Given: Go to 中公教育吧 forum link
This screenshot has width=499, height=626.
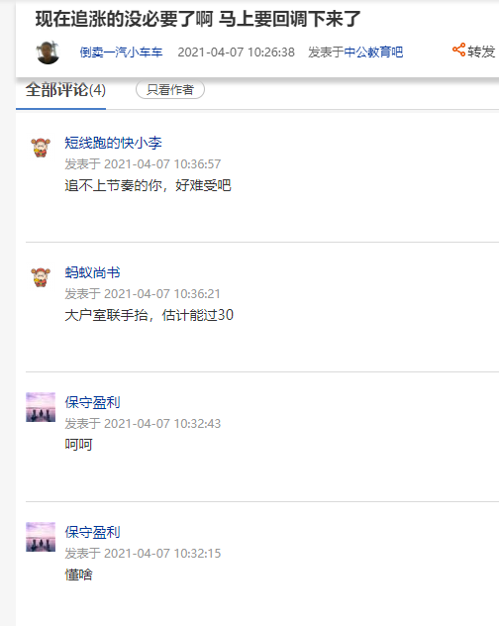Looking at the screenshot, I should click(373, 52).
